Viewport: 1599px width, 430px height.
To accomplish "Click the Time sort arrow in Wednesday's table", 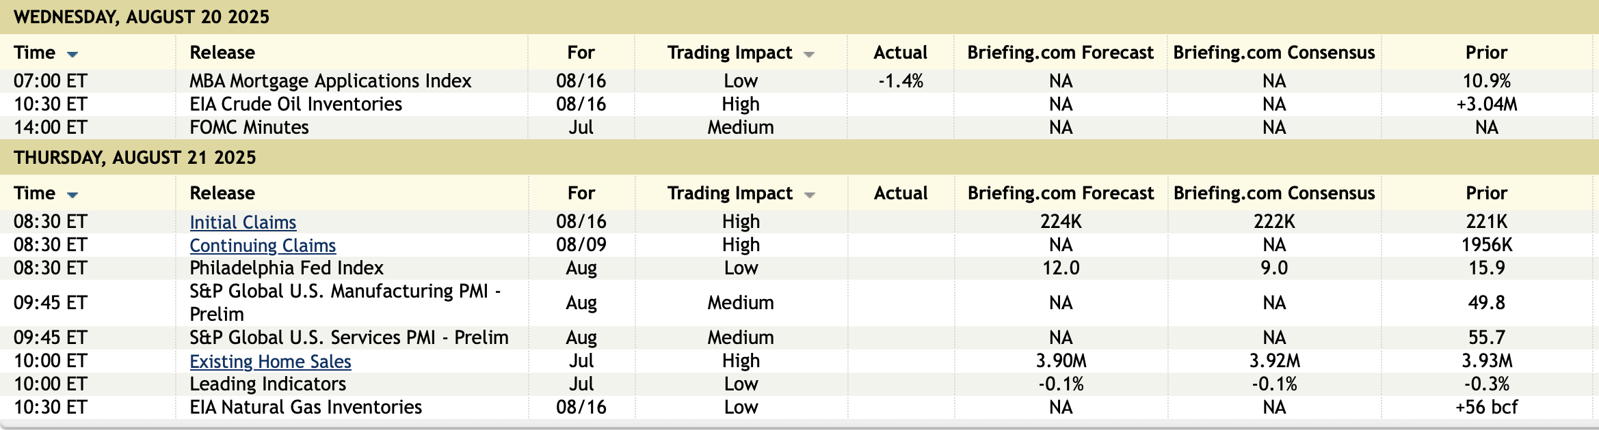I will (72, 54).
